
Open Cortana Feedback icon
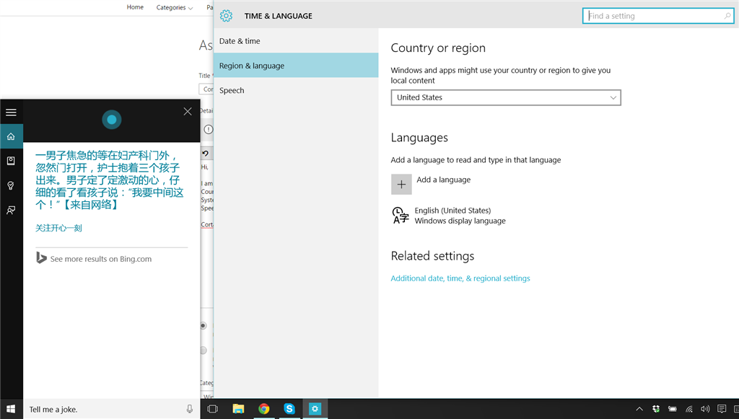coord(11,210)
